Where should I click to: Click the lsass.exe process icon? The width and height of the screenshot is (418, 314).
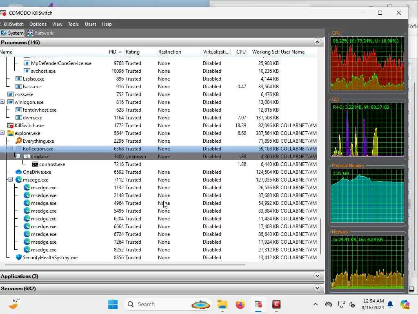19,87
